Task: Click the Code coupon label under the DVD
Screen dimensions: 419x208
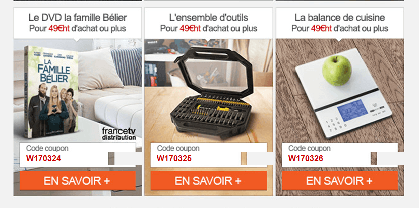Action: (x=47, y=148)
